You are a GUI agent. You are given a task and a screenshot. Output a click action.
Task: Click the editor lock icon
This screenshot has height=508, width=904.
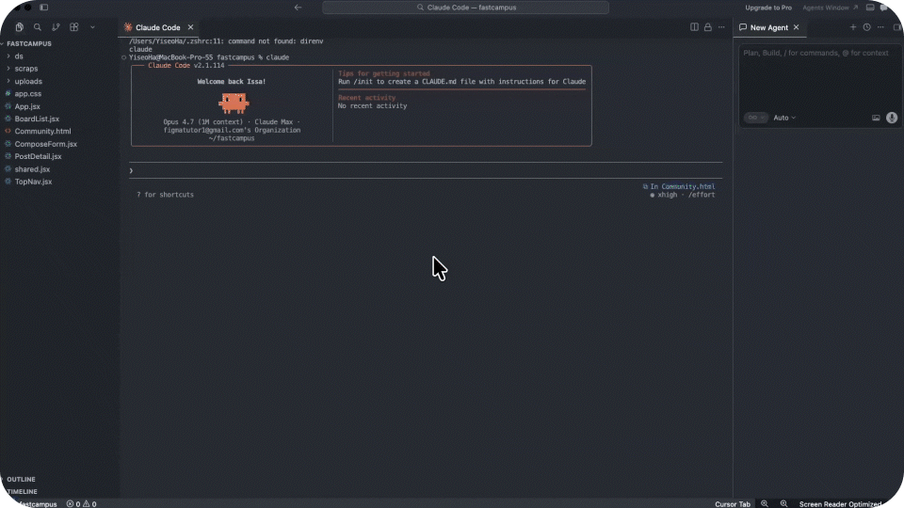click(708, 27)
